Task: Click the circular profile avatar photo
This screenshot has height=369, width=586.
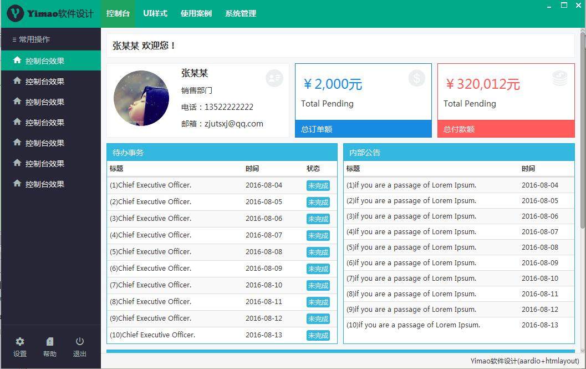Action: [141, 98]
